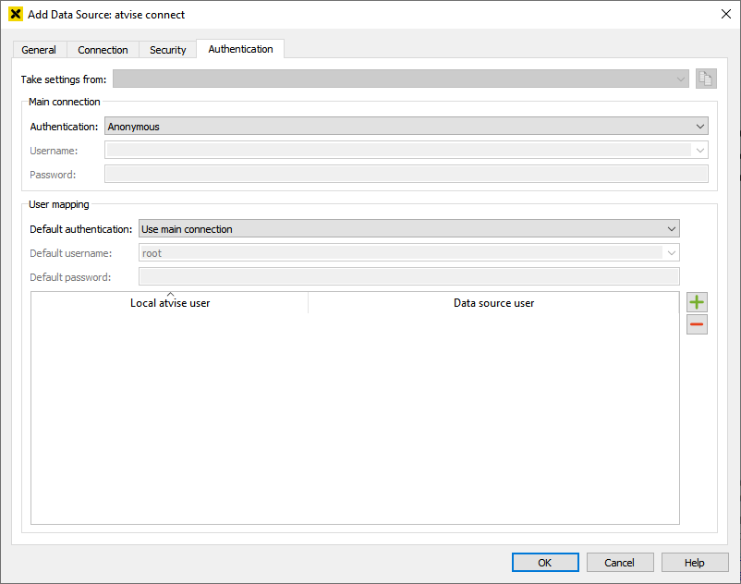The width and height of the screenshot is (741, 584).
Task: Click the copy settings icon
Action: (x=706, y=79)
